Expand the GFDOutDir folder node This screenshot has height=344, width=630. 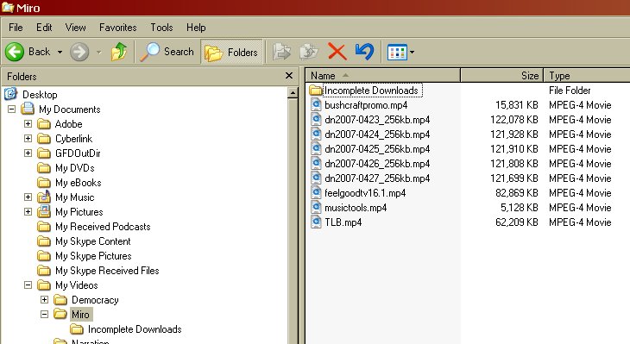click(28, 153)
